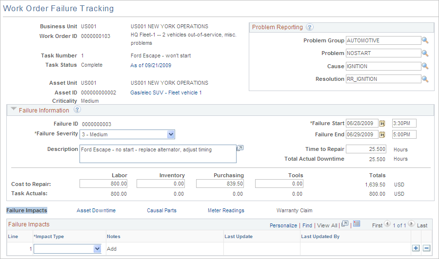Screen dimensions: 439x259
Task: Open Problem Reporting help icon
Action: (309, 27)
